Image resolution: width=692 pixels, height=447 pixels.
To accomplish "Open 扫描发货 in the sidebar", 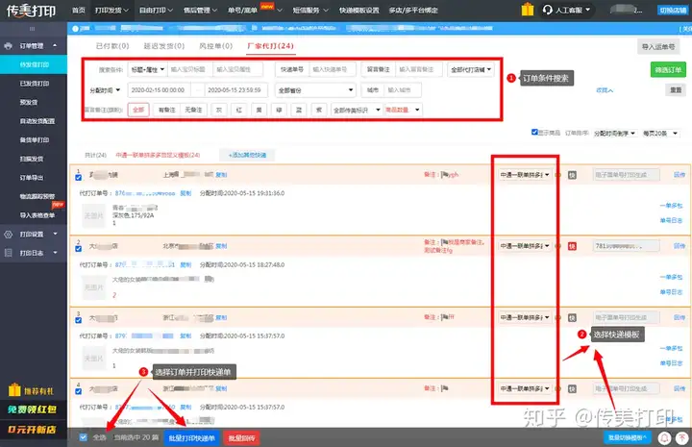I will (x=32, y=159).
